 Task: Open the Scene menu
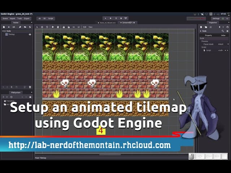click(5, 18)
